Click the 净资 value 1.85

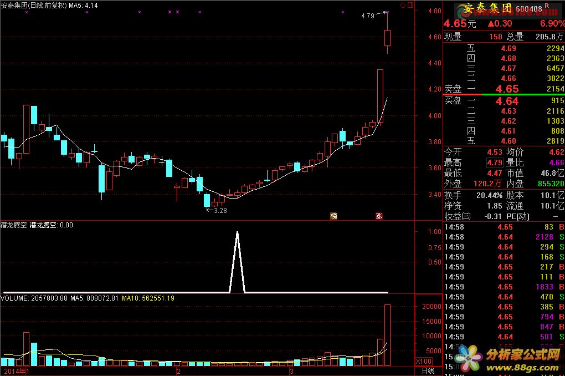pyautogui.click(x=495, y=206)
